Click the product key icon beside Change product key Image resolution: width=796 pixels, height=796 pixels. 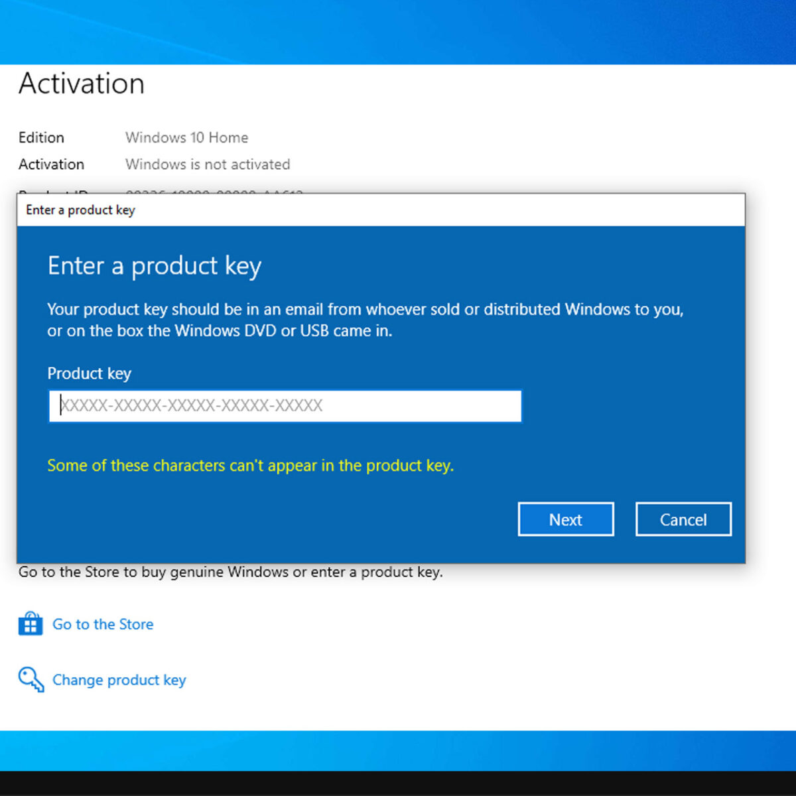[29, 679]
